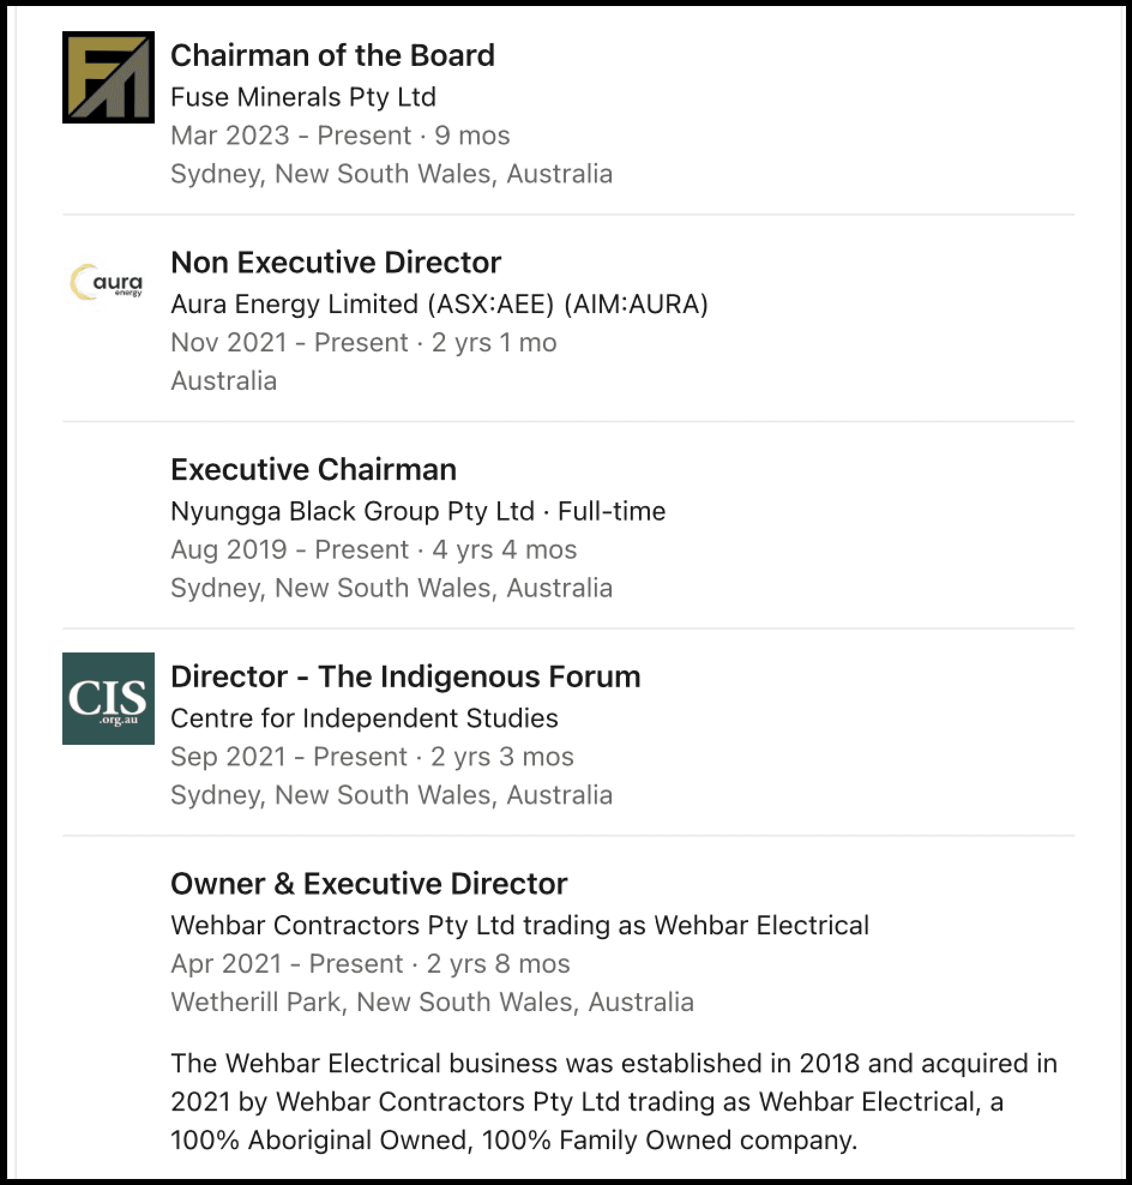Select the Owner & Executive Director title
1132x1185 pixels.
coord(369,884)
